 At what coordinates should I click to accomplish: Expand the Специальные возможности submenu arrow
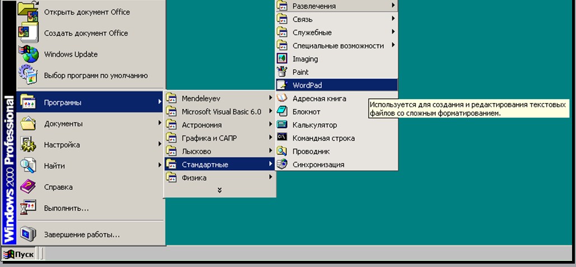(x=393, y=45)
